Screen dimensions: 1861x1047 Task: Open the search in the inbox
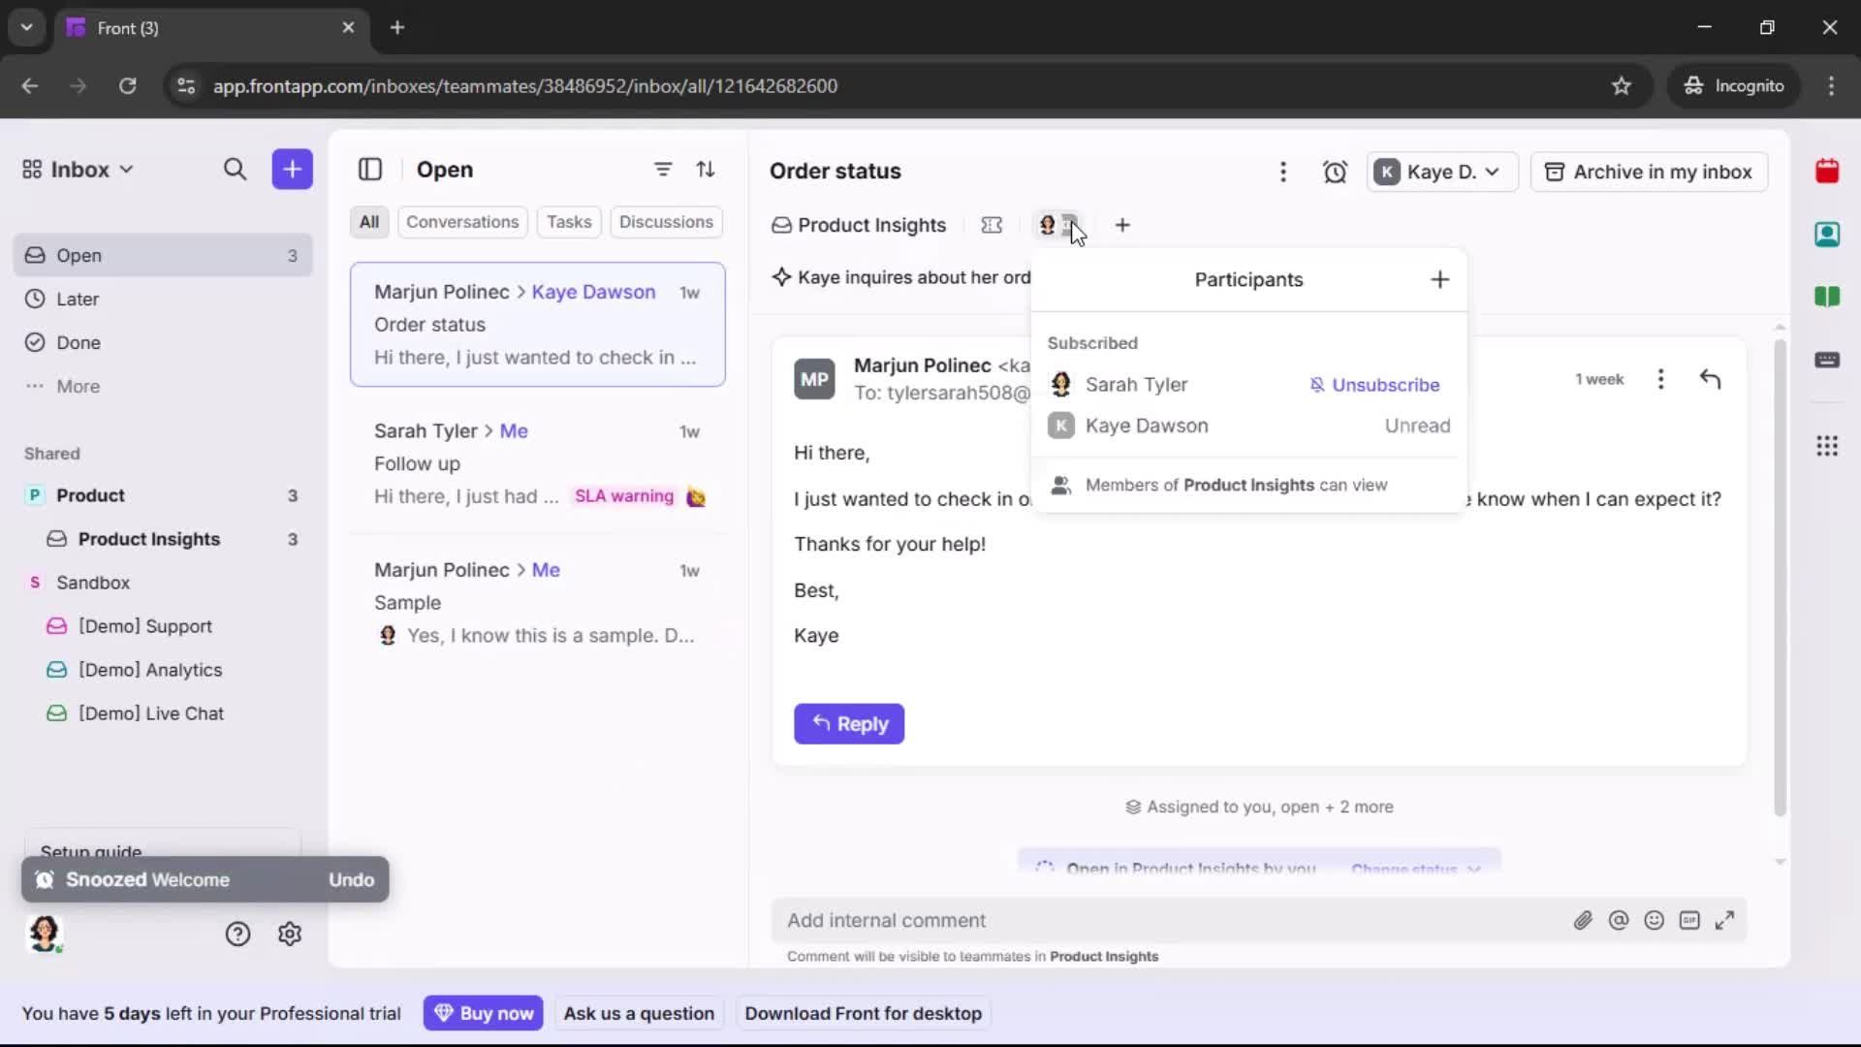click(x=236, y=170)
